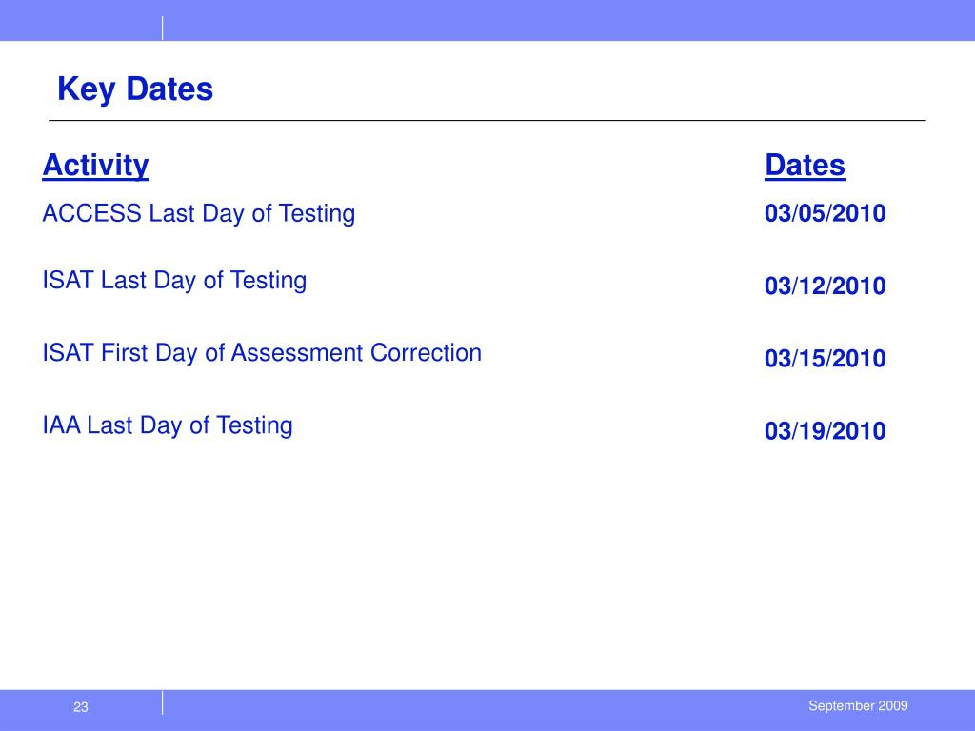The image size is (975, 731).
Task: Click the ISAT Last Day of Testing line
Action: click(174, 281)
